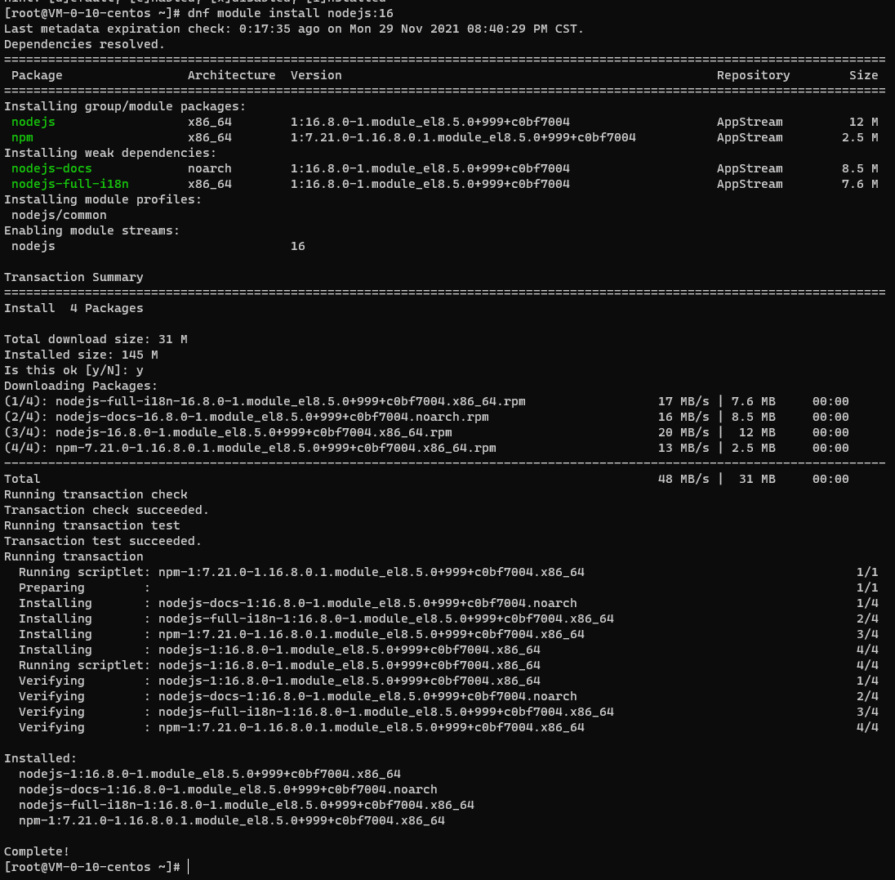
Task: Click the 'Installing group/module packages:' heading
Action: [124, 106]
